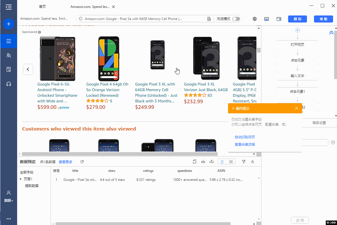Open the team collaboration sidebar icon
The image size is (337, 225).
click(x=9, y=55)
